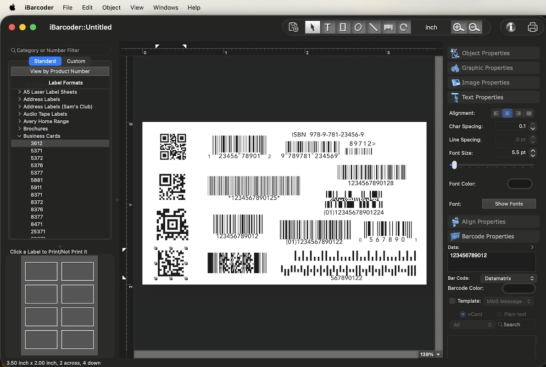Zoom in with the magnifier plus icon
This screenshot has width=546, height=367.
point(458,27)
